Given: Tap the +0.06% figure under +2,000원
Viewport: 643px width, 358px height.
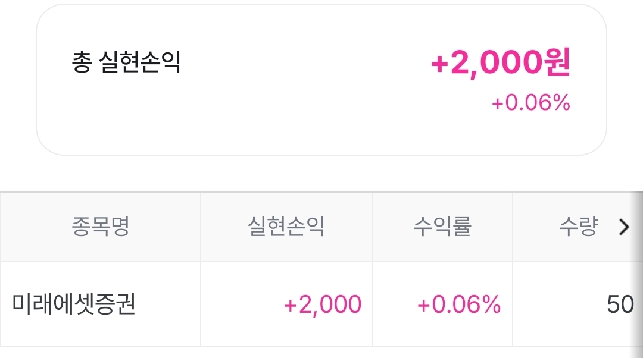Looking at the screenshot, I should 530,103.
